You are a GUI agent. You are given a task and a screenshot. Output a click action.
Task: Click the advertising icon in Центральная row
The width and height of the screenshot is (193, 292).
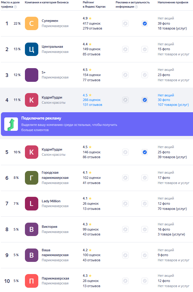click(125, 49)
